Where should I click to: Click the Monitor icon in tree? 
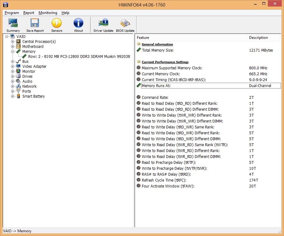[x=18, y=71]
